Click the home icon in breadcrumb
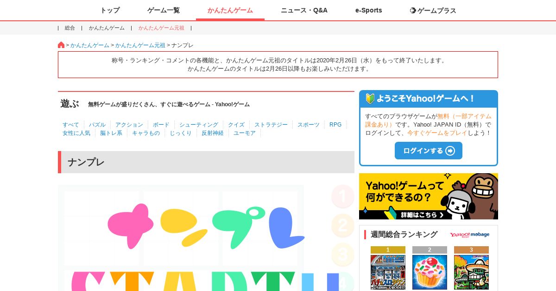556x291 pixels. click(61, 45)
